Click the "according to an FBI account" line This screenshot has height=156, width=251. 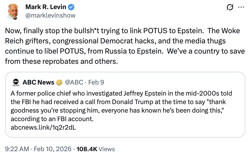(x=52, y=119)
